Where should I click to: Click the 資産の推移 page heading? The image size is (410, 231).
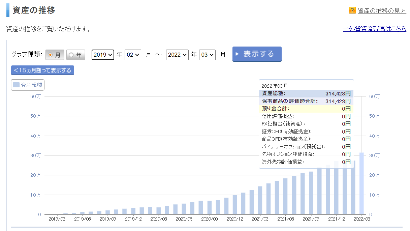tap(34, 10)
